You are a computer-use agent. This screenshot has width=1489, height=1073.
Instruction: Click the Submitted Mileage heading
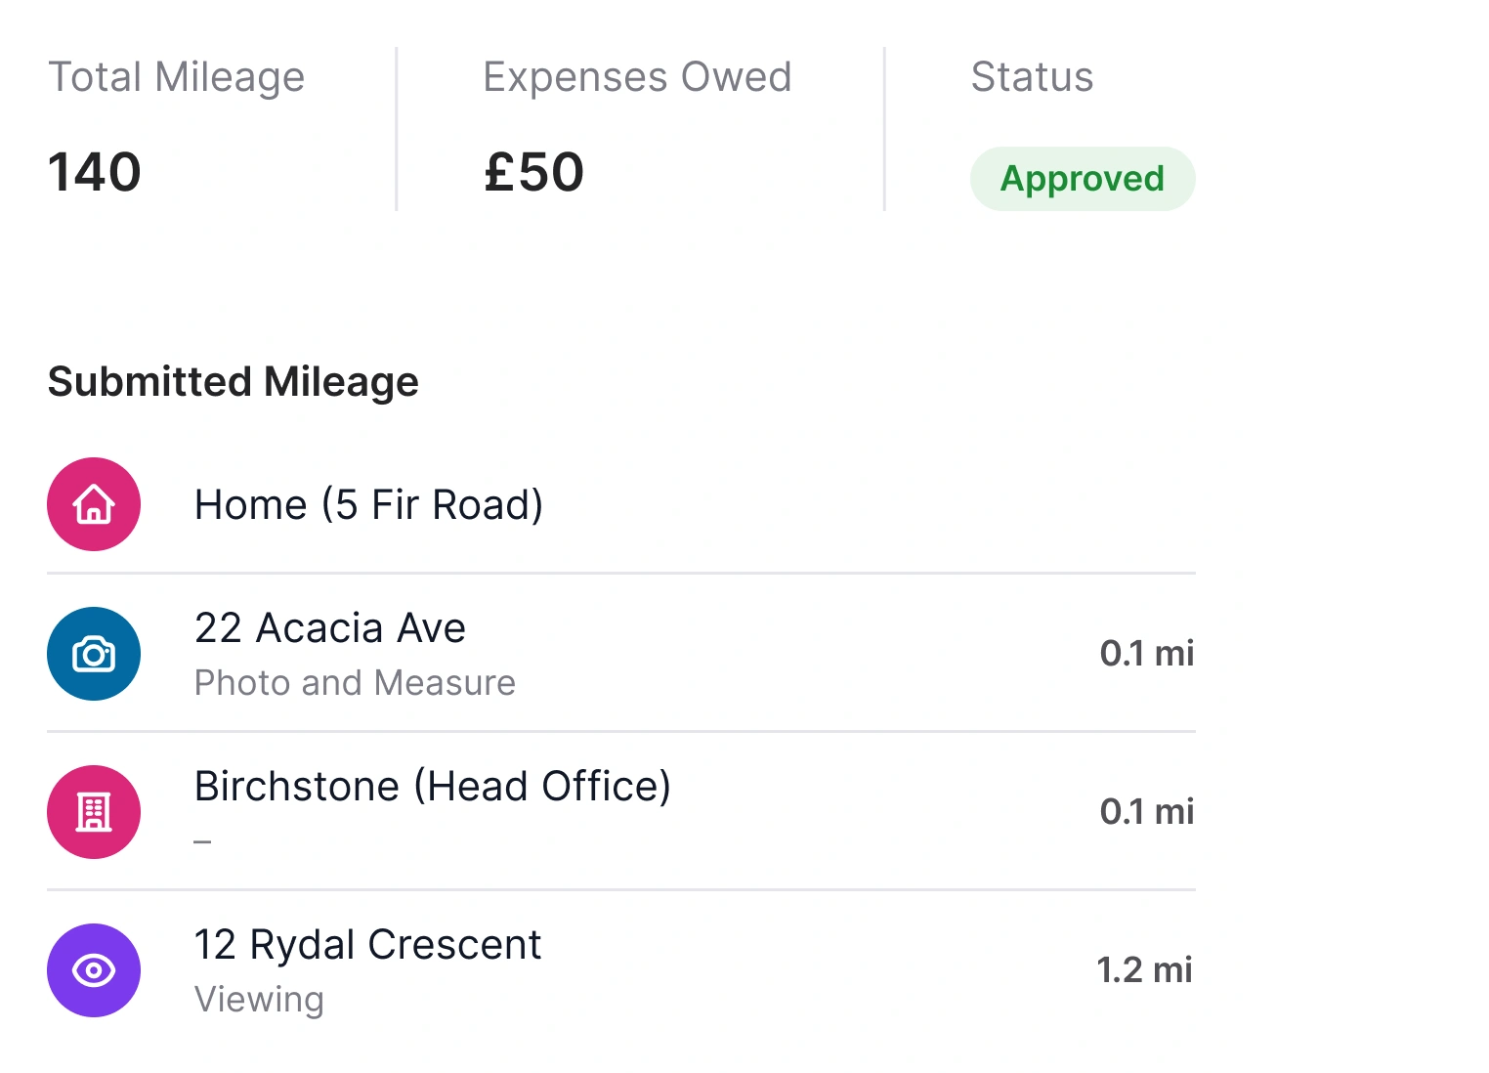coord(234,382)
